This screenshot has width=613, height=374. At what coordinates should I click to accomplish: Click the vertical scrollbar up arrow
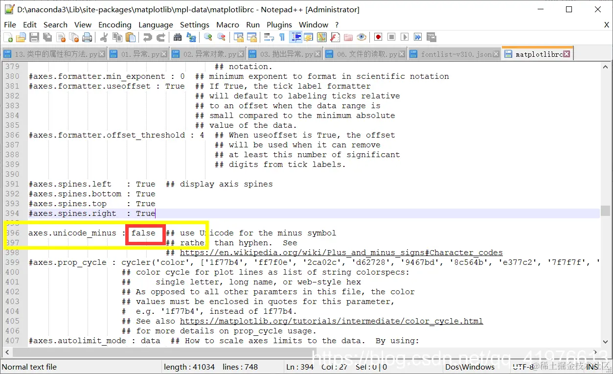606,66
